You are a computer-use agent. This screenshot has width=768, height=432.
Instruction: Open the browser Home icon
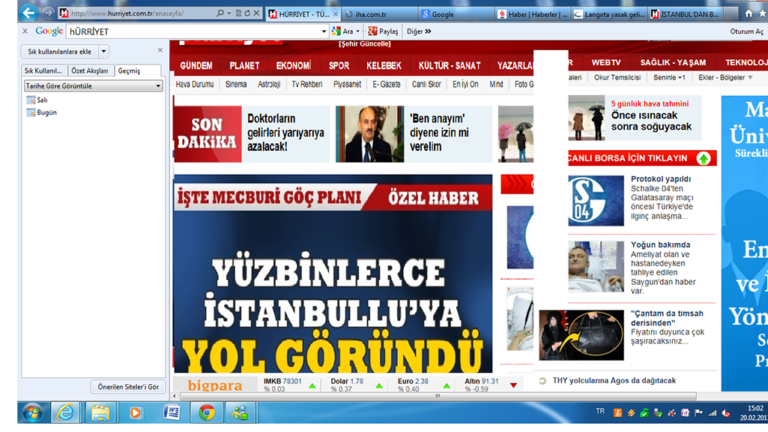point(749,13)
